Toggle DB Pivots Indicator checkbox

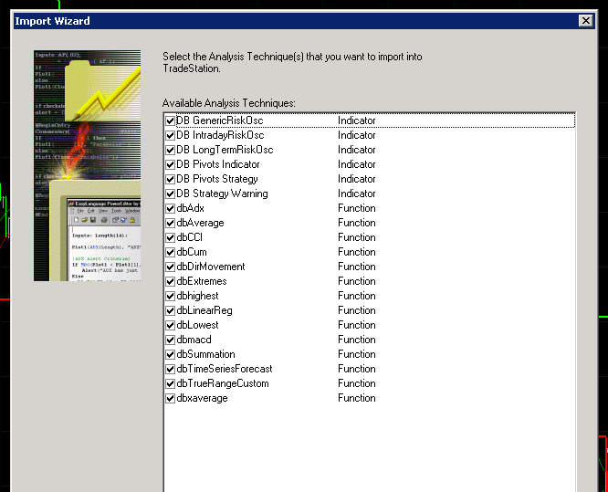pyautogui.click(x=171, y=164)
